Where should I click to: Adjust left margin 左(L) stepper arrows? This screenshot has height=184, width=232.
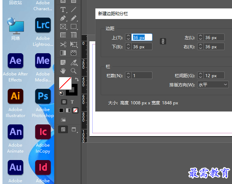pyautogui.click(x=200, y=37)
